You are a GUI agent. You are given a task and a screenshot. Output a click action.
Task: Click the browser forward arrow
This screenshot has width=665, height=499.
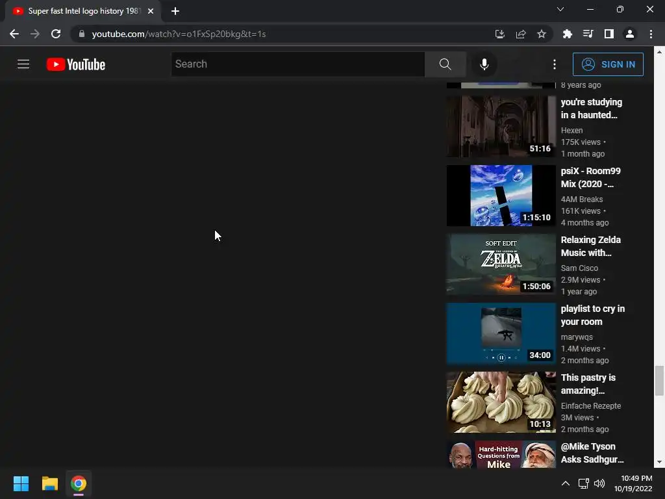coord(35,34)
